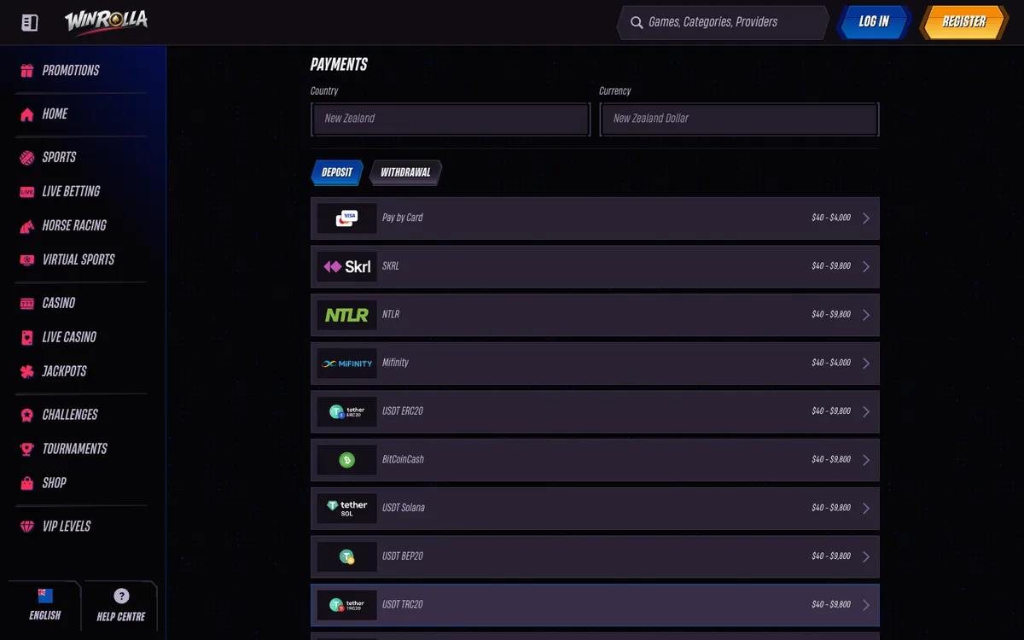Select Horse Racing in sidebar
The width and height of the screenshot is (1024, 640).
(74, 226)
